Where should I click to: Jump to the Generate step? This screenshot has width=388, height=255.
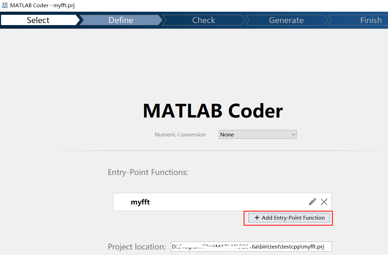coord(286,20)
